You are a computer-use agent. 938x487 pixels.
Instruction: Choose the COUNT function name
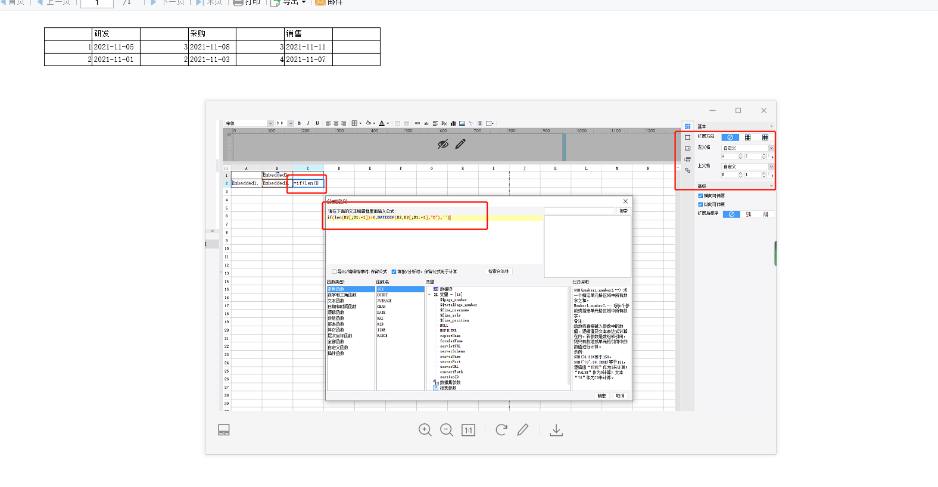pyautogui.click(x=382, y=295)
